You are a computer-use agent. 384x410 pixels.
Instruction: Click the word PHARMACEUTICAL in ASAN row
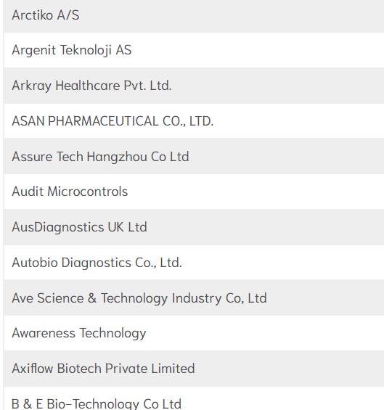point(103,121)
